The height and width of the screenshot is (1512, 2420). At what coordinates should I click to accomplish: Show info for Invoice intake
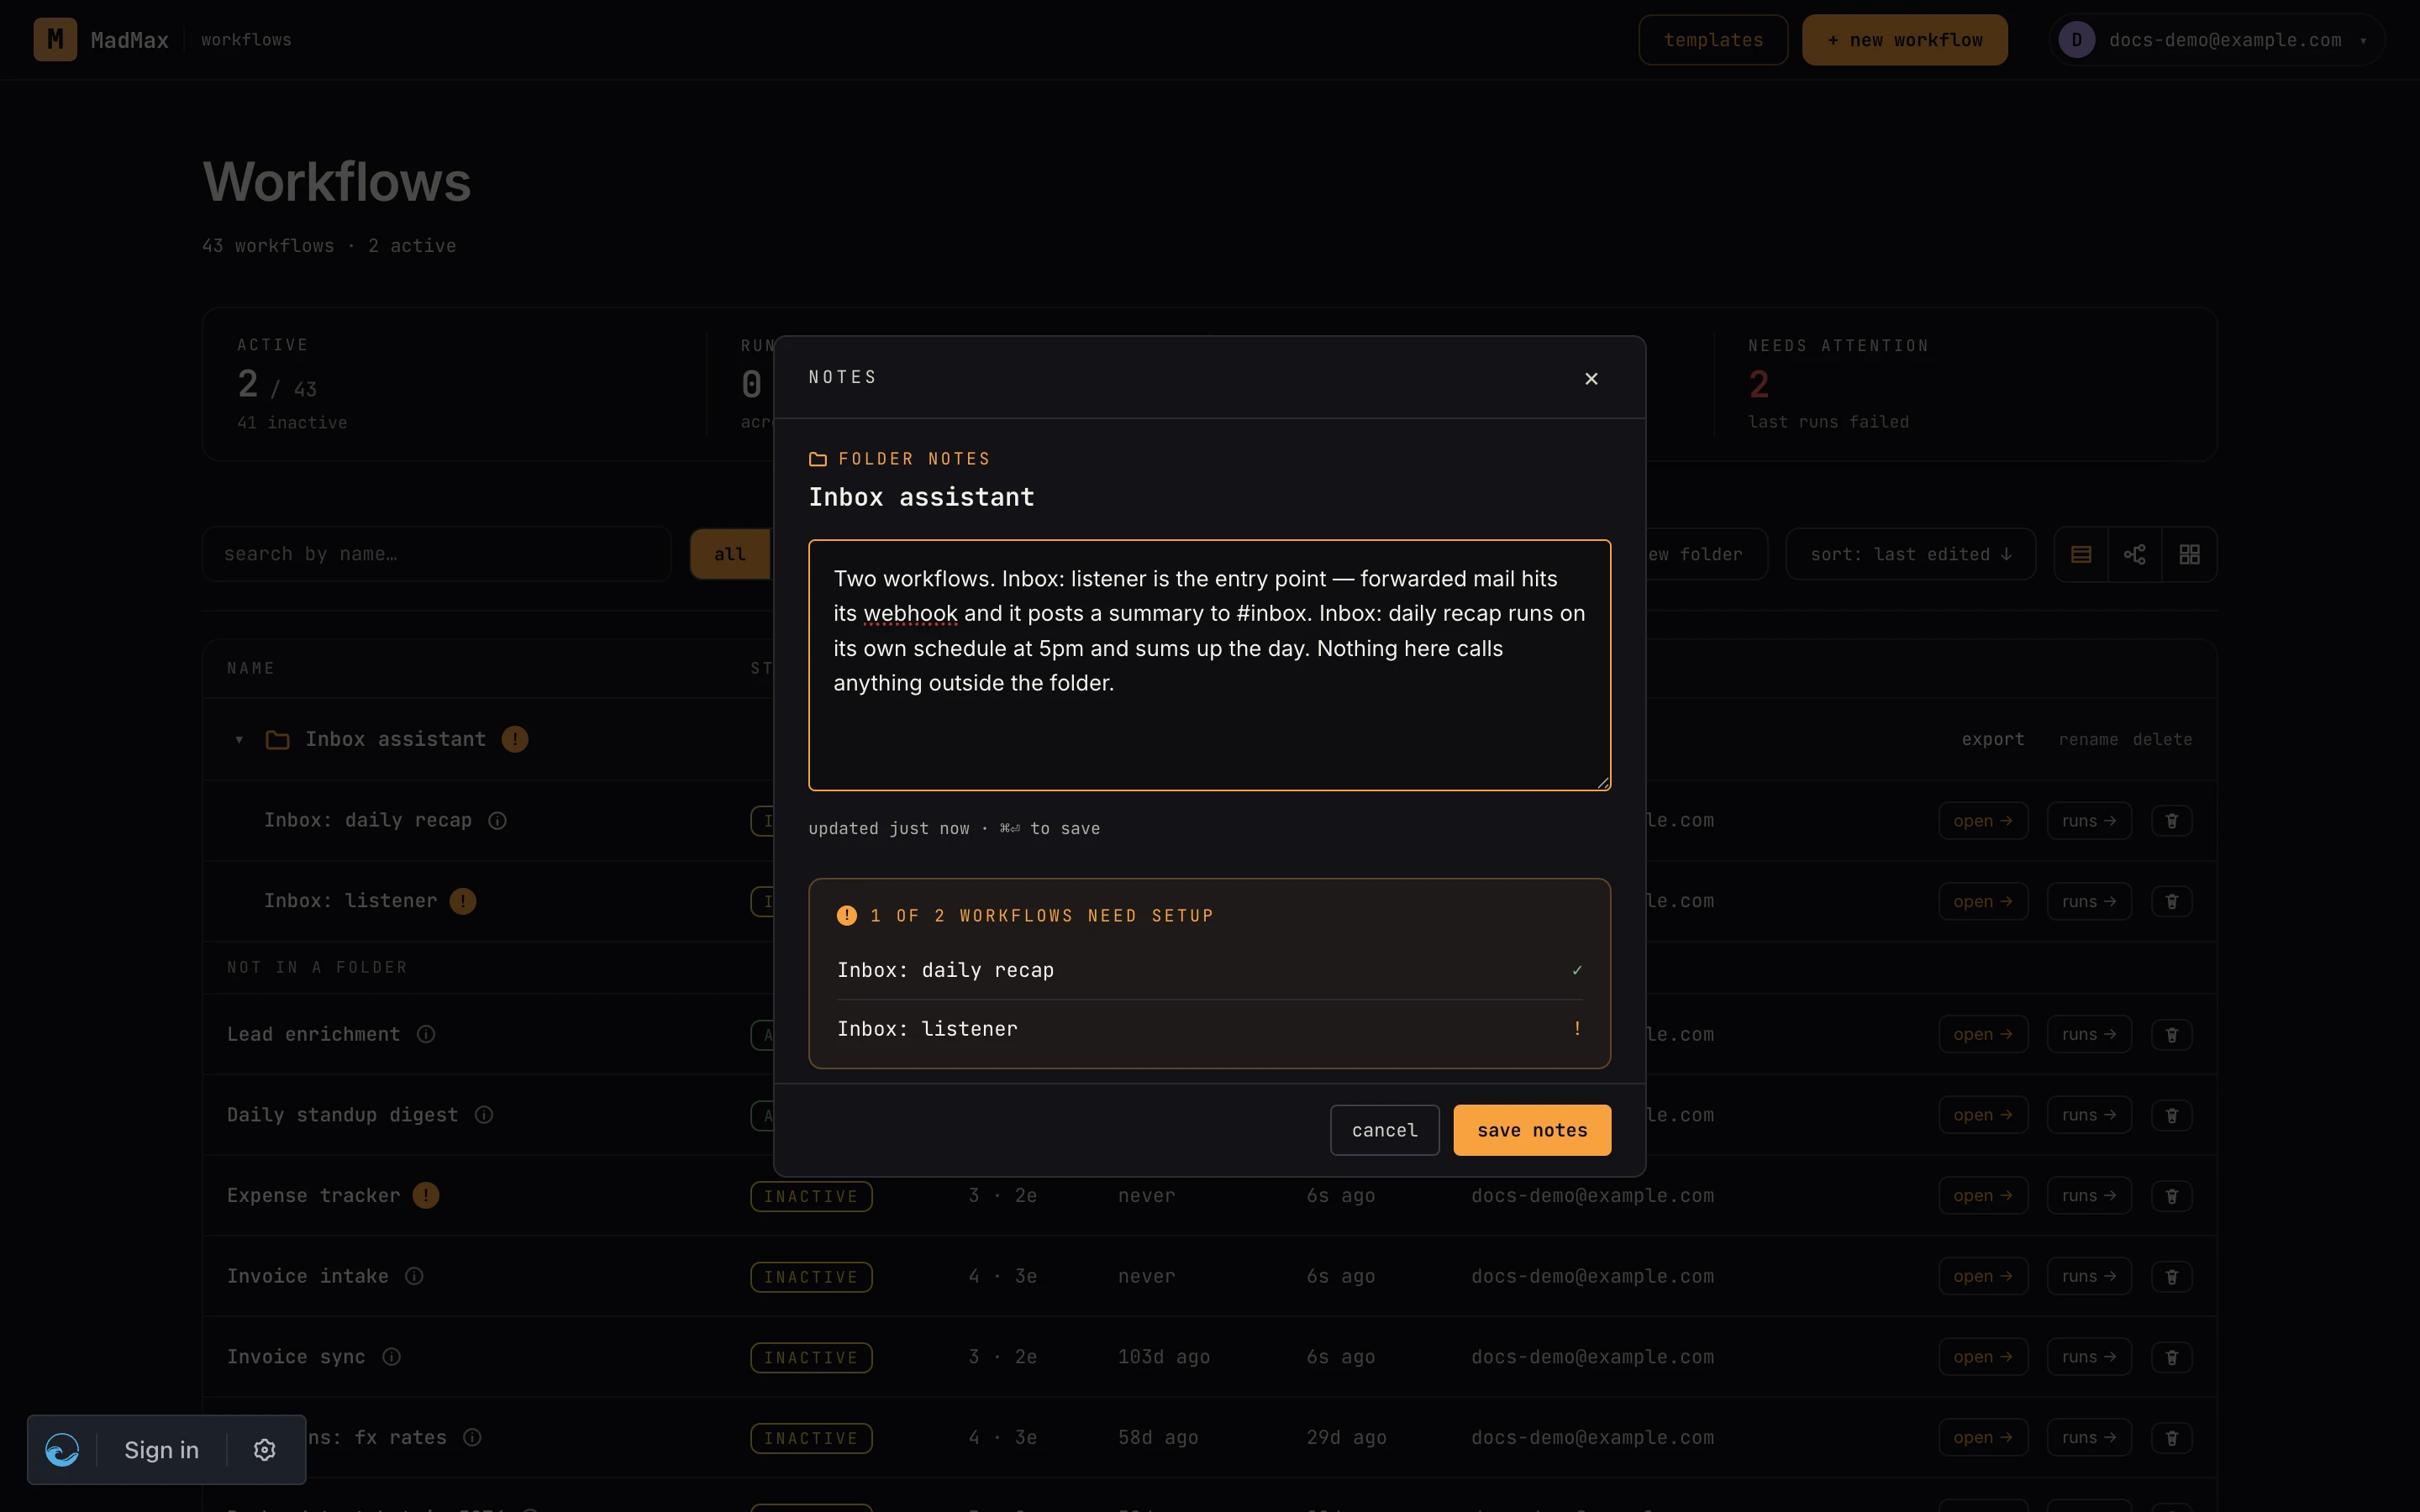(x=414, y=1276)
